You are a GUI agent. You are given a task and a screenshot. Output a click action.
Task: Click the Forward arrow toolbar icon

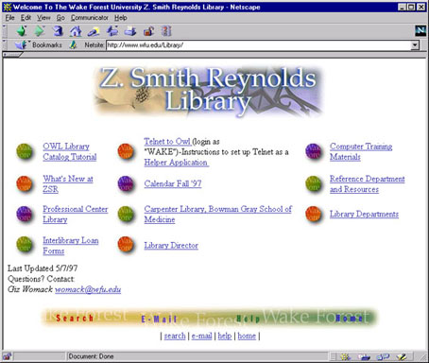[x=39, y=31]
